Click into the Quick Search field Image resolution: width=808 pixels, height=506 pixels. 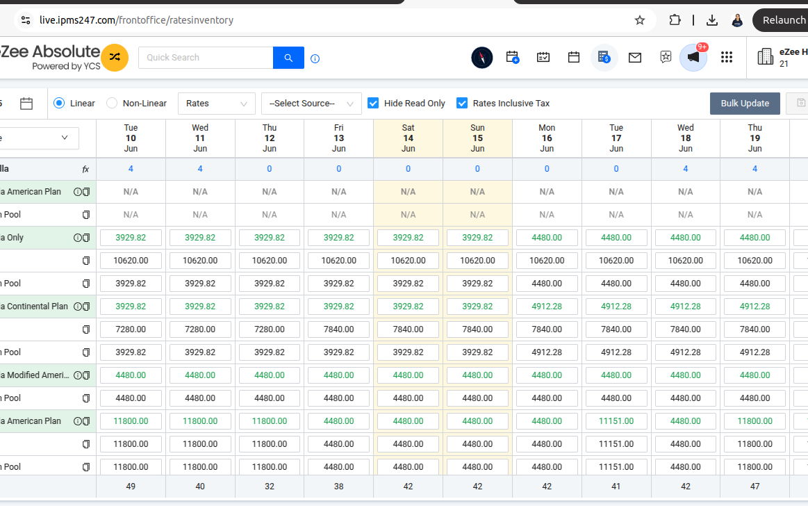coord(206,58)
